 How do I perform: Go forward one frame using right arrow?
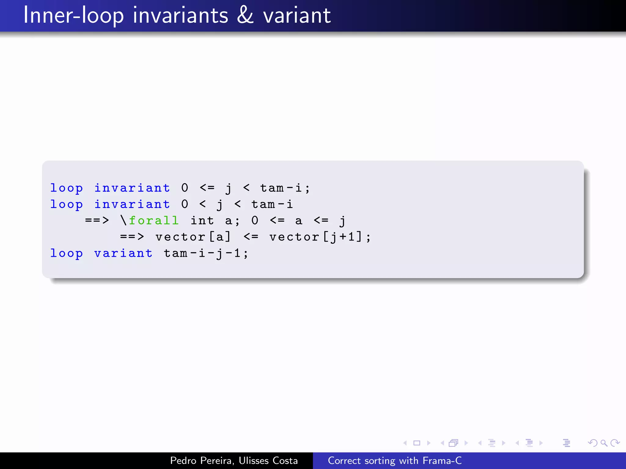tap(466, 443)
